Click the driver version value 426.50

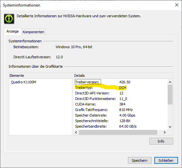[125, 82]
